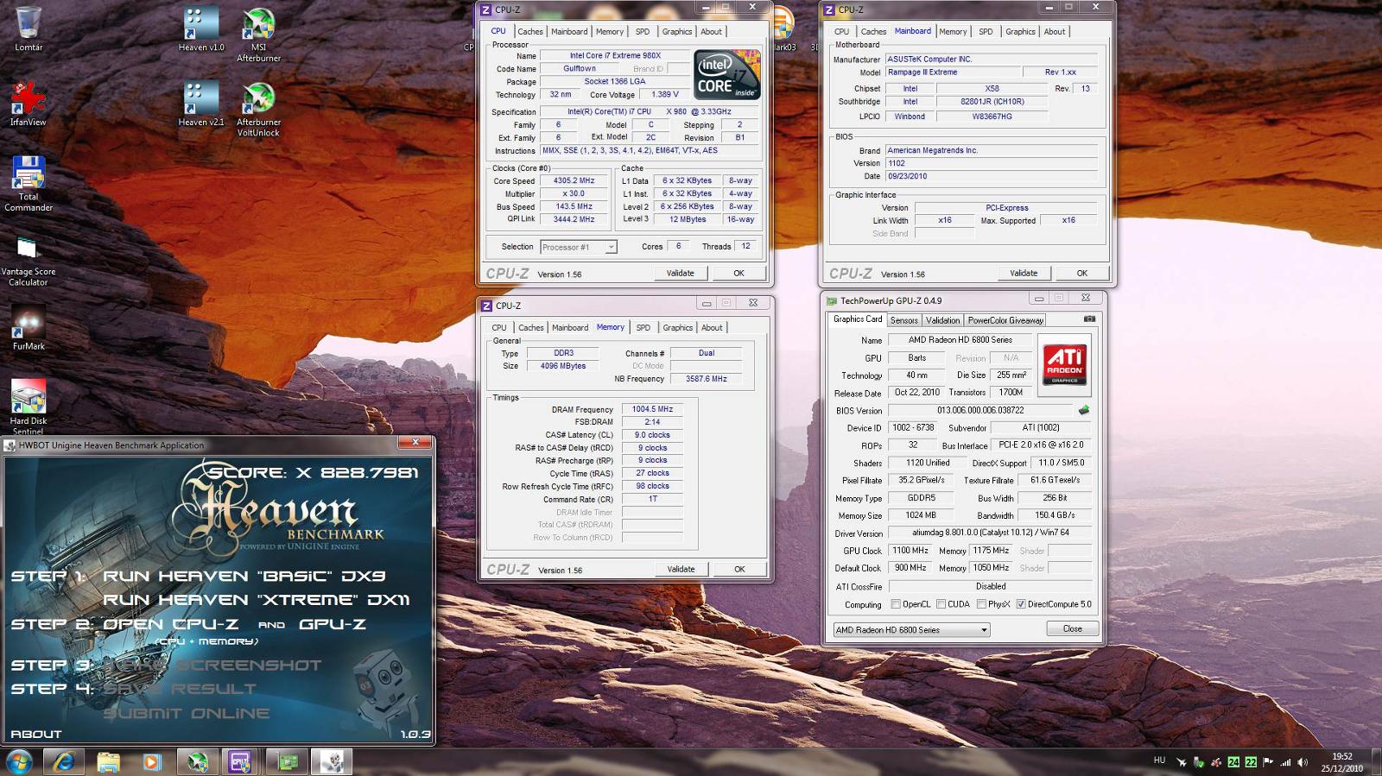
Task: Open Afterburner VoltUnlock desktop shortcut
Action: [x=258, y=109]
